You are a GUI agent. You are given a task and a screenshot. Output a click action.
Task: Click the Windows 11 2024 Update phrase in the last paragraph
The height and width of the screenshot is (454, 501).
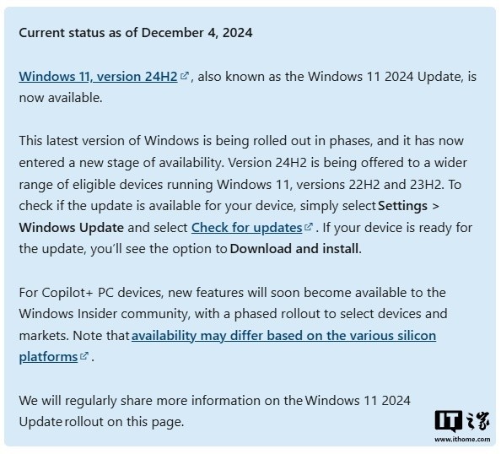tap(358, 401)
